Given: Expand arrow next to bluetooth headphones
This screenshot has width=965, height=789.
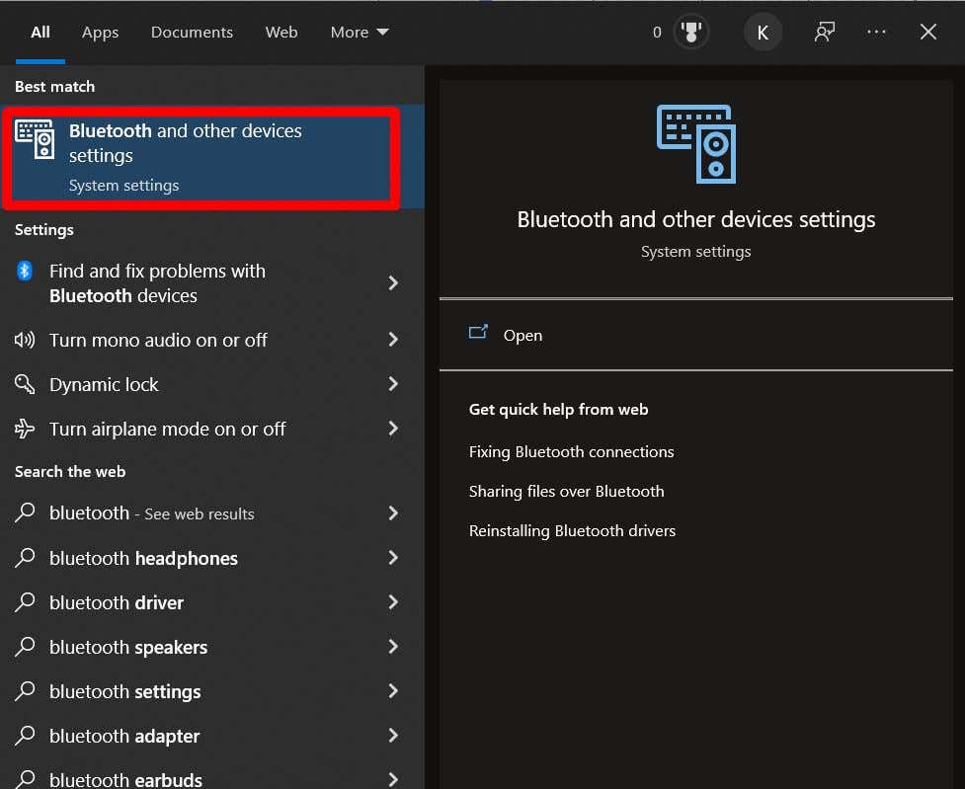Looking at the screenshot, I should (393, 558).
